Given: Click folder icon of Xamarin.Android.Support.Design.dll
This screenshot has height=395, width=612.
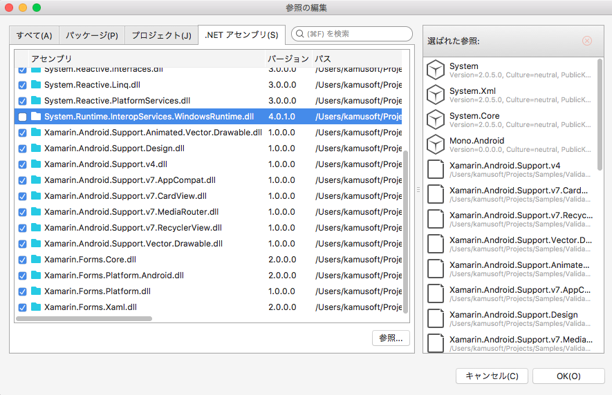Looking at the screenshot, I should click(36, 148).
